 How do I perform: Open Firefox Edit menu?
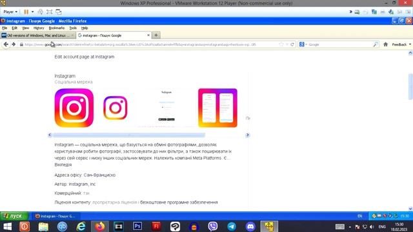(x=14, y=28)
